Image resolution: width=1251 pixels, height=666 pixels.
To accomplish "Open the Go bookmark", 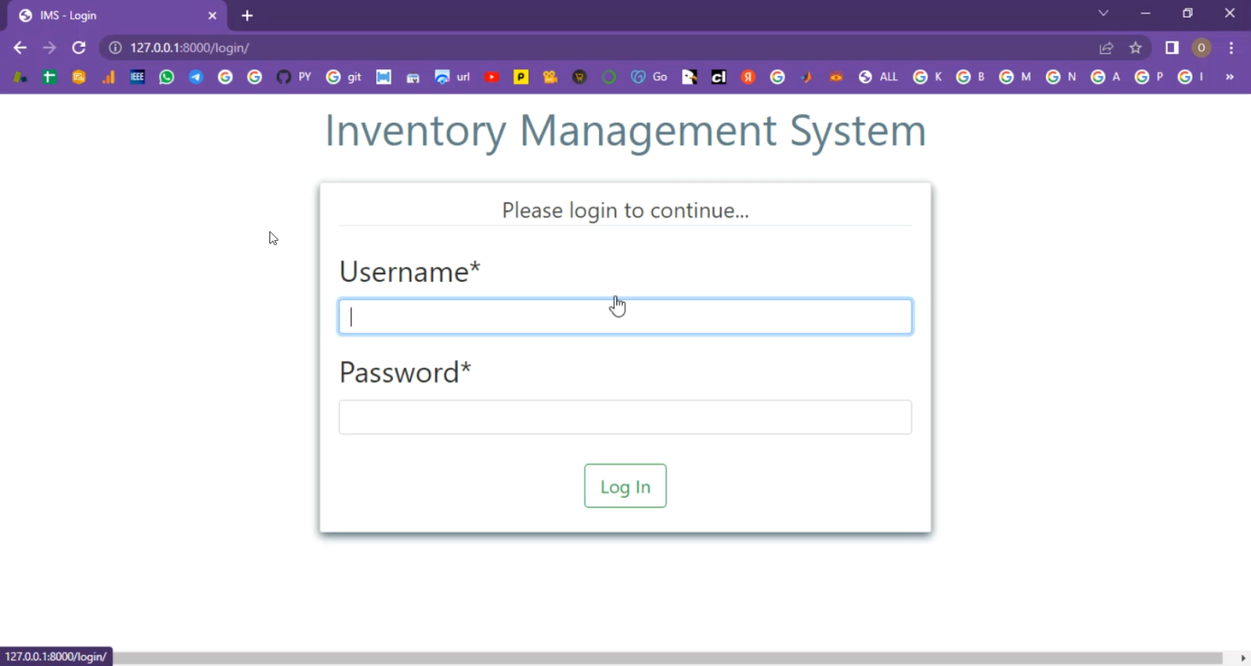I will pos(649,77).
